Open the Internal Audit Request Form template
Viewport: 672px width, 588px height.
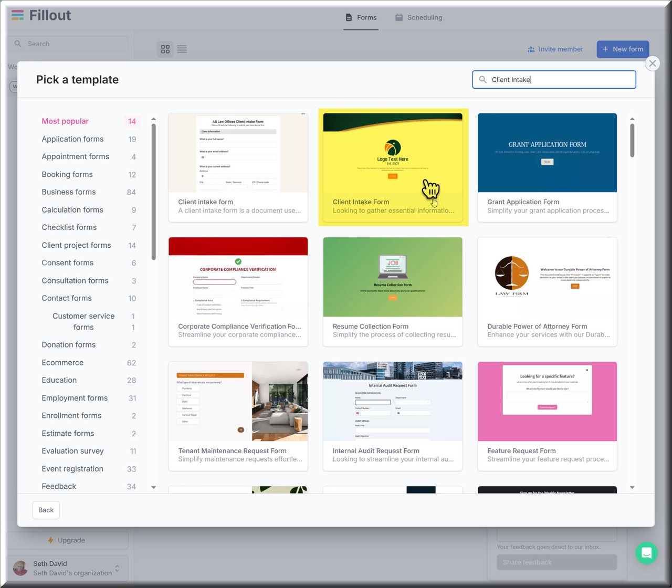tap(393, 416)
